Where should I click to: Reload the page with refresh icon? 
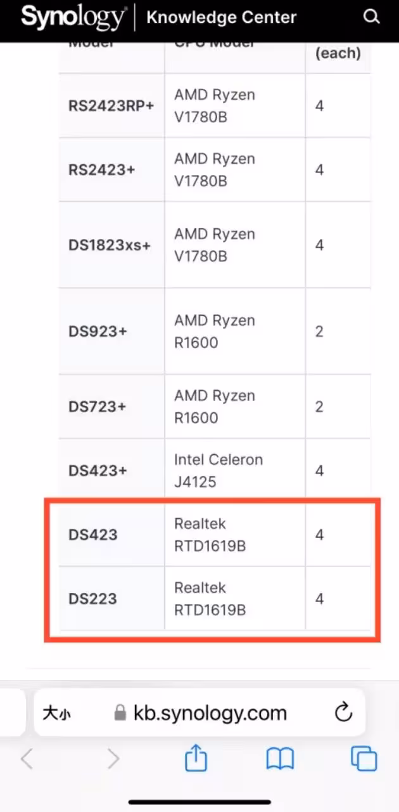tap(343, 712)
